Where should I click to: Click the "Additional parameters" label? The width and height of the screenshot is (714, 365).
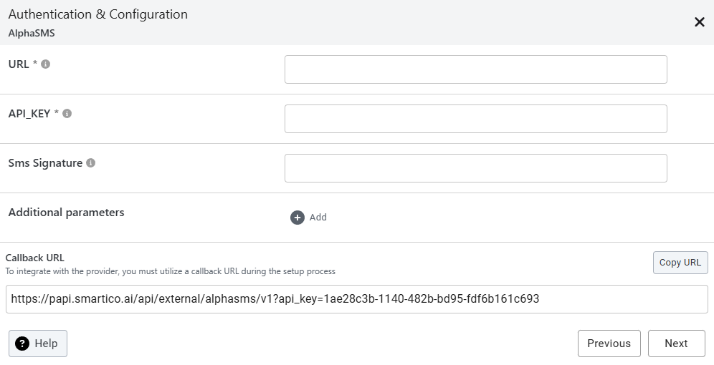coord(66,212)
